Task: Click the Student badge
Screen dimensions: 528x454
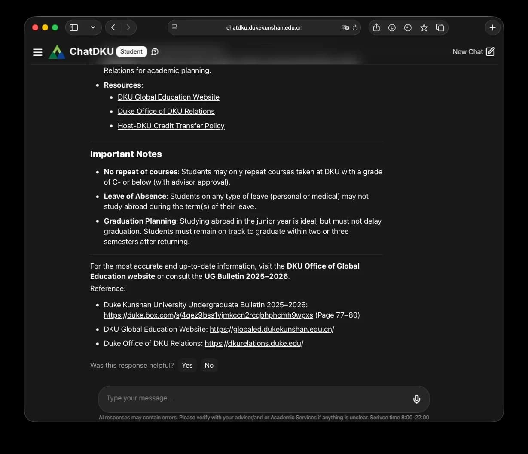Action: coord(131,51)
